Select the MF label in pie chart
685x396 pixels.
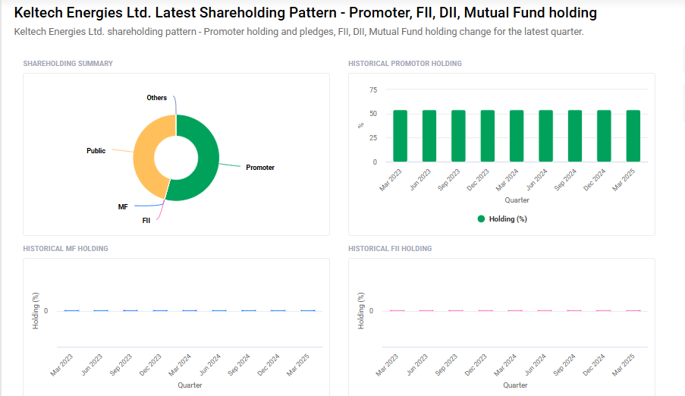point(123,207)
